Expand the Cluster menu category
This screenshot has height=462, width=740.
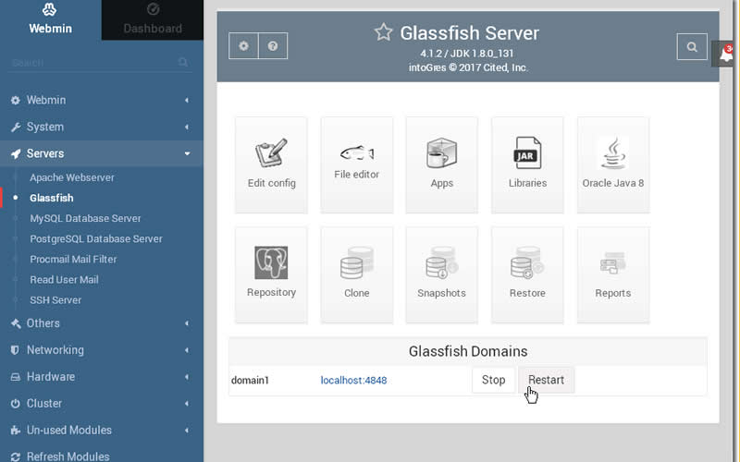[102, 404]
